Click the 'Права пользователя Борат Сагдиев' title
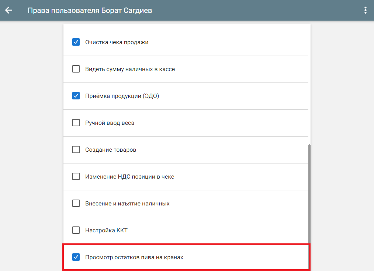Screen dimensions: 374x271 90,10
